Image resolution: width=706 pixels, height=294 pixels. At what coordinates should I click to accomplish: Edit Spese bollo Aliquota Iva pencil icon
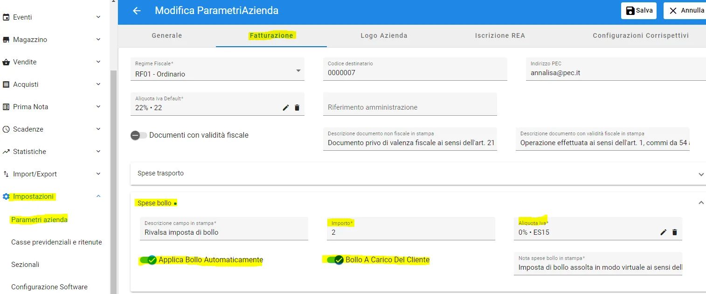664,232
